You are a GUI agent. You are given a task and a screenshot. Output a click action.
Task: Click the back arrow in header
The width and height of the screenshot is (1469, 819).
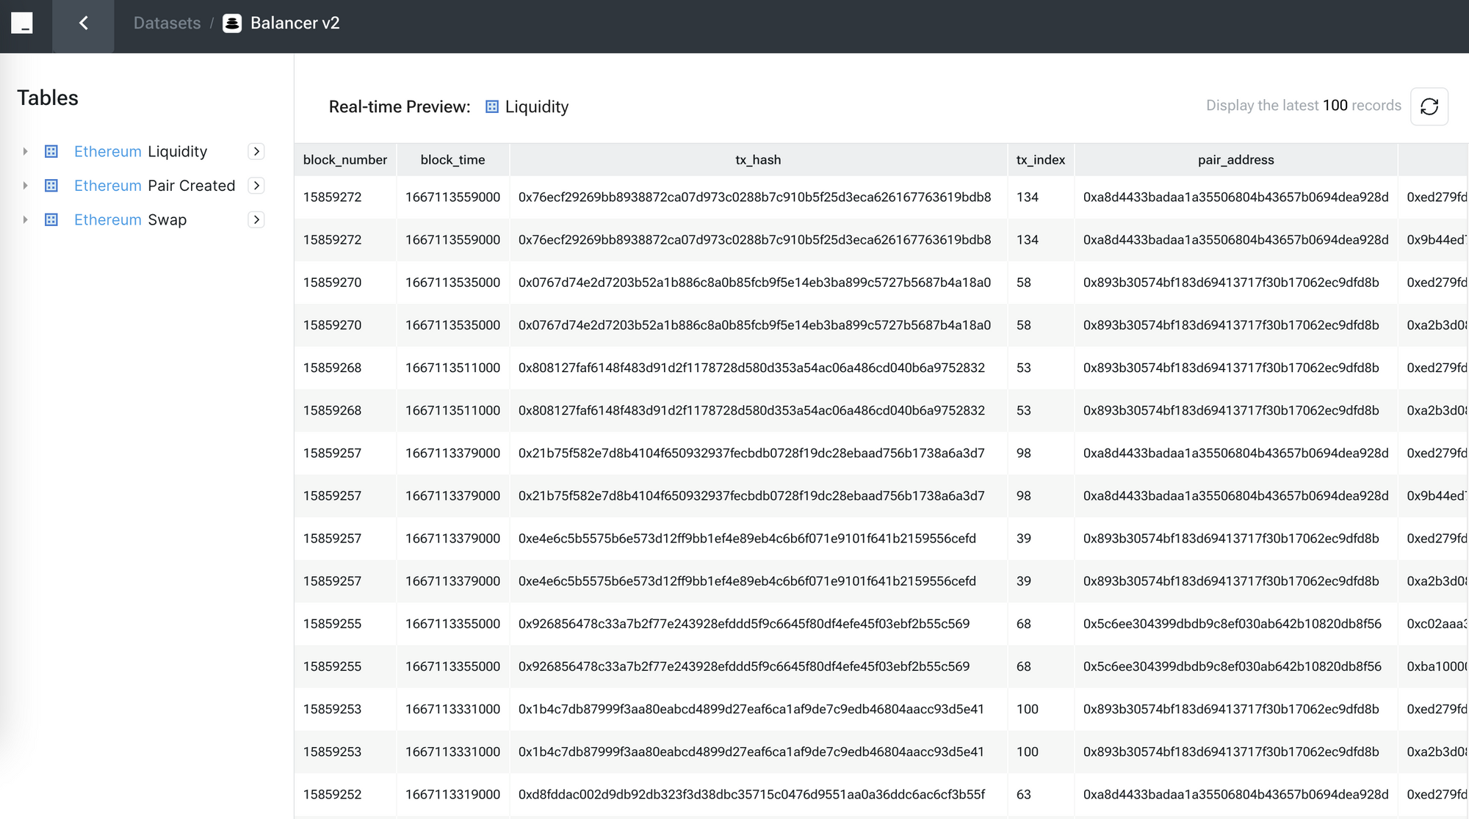pos(83,23)
